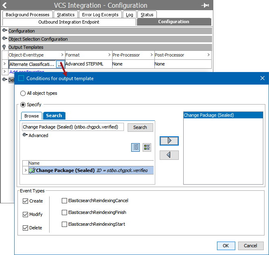Select the list view icon
The height and width of the screenshot is (255, 269).
136,147
